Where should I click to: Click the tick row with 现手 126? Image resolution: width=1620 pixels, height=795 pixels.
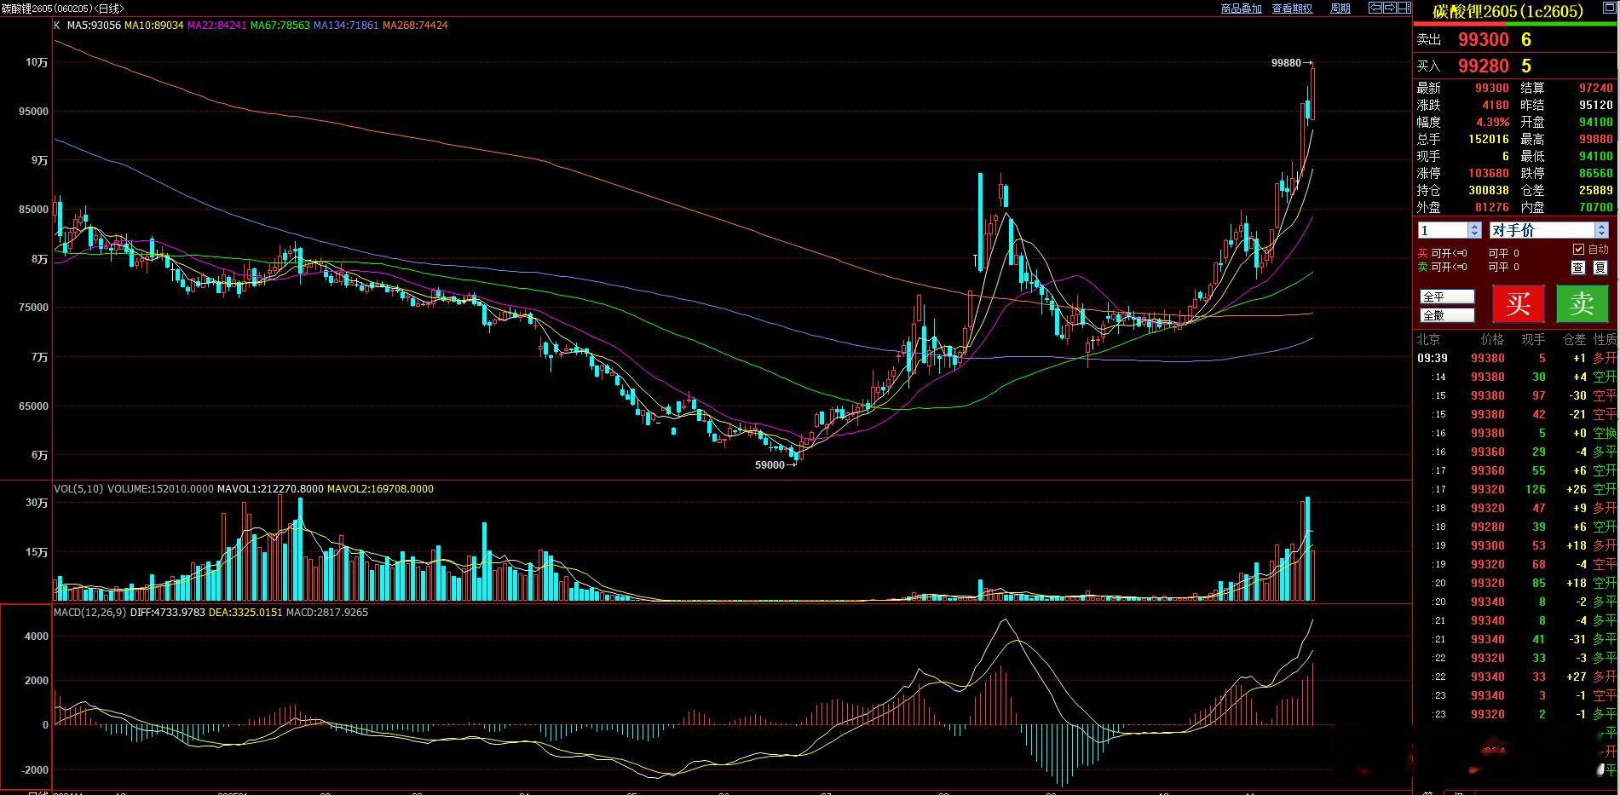[x=1517, y=489]
